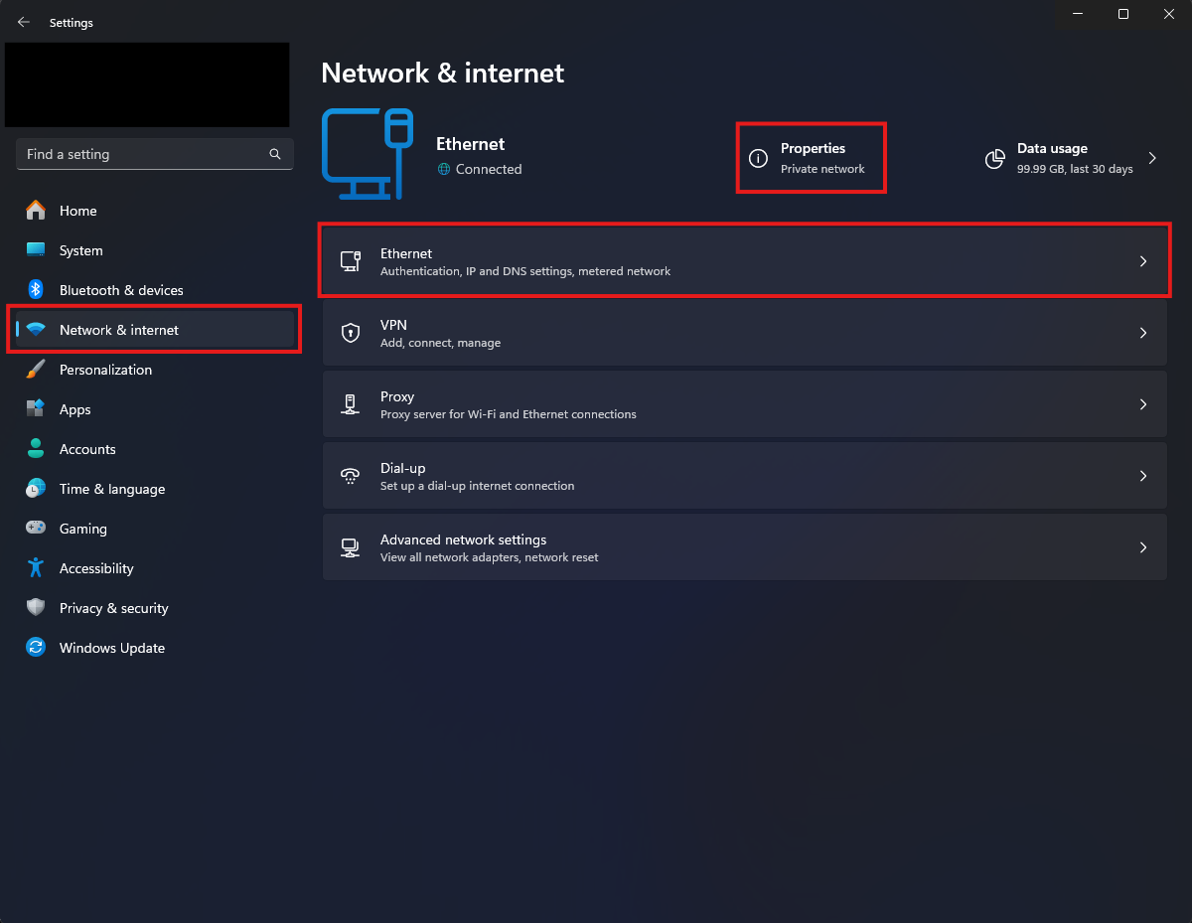Click the Windows Update icon
The image size is (1192, 923).
pyautogui.click(x=36, y=648)
